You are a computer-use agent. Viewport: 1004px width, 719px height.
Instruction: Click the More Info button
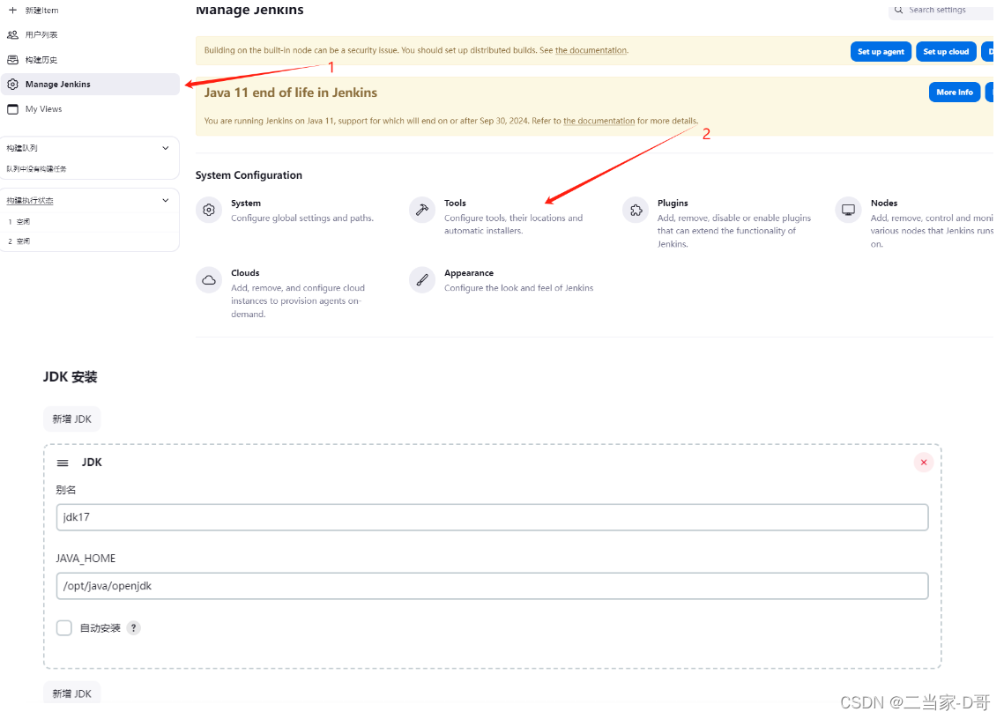[x=955, y=92]
